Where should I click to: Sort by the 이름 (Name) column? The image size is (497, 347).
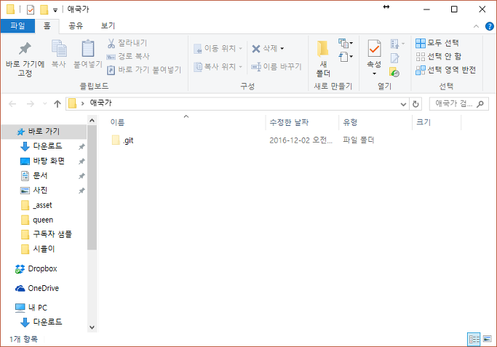[x=117, y=122]
